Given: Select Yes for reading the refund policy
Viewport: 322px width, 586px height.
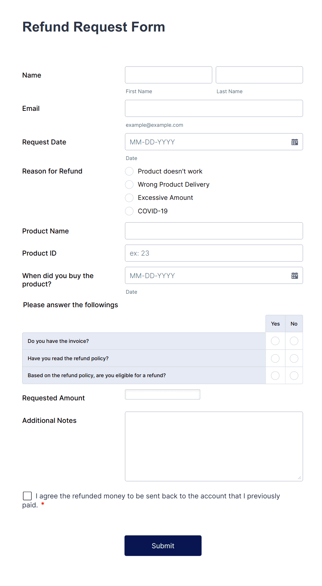Looking at the screenshot, I should 275,358.
